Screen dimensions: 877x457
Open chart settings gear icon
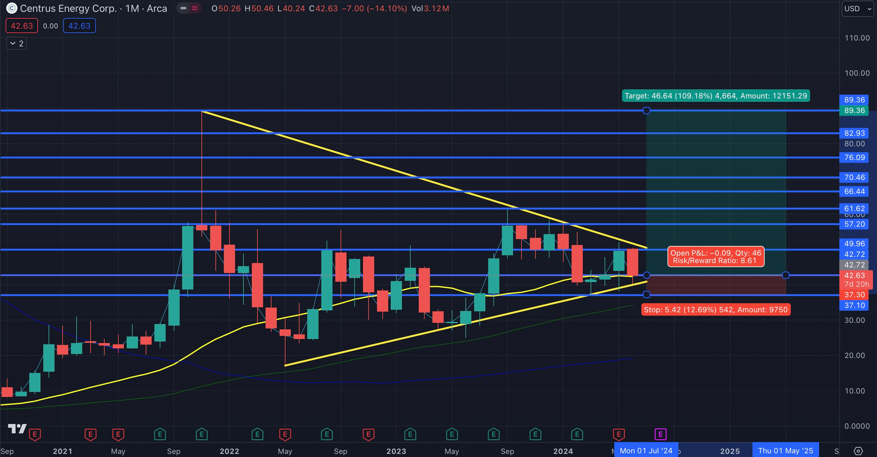click(x=858, y=451)
